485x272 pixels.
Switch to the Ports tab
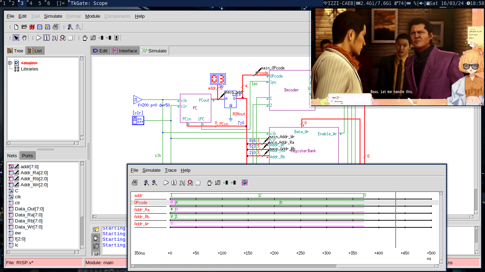27,156
